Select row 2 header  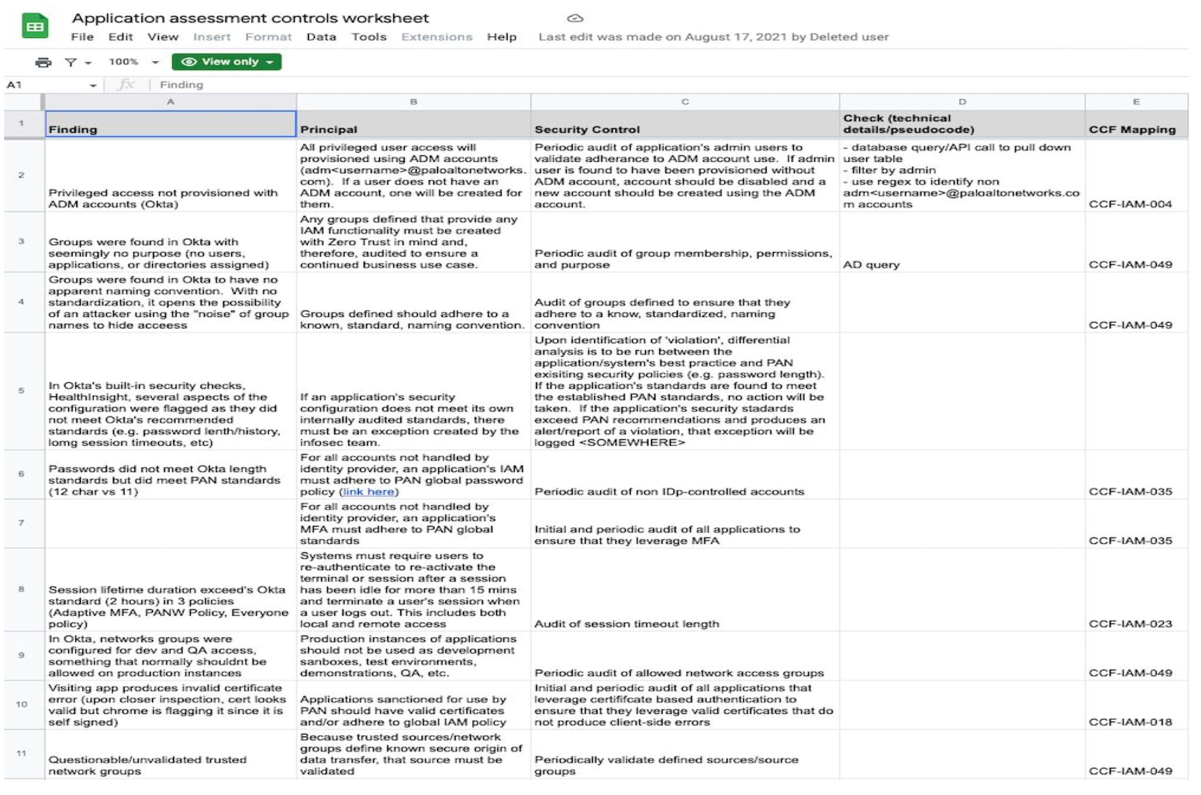click(x=22, y=175)
